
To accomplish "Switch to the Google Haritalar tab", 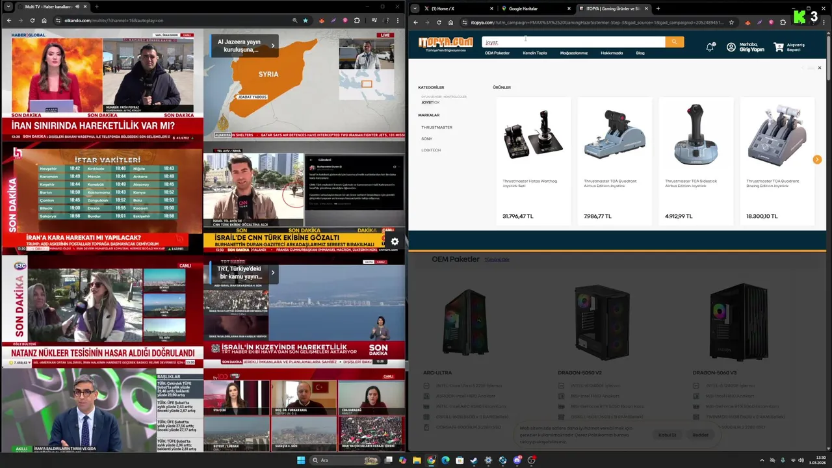I will click(x=536, y=8).
